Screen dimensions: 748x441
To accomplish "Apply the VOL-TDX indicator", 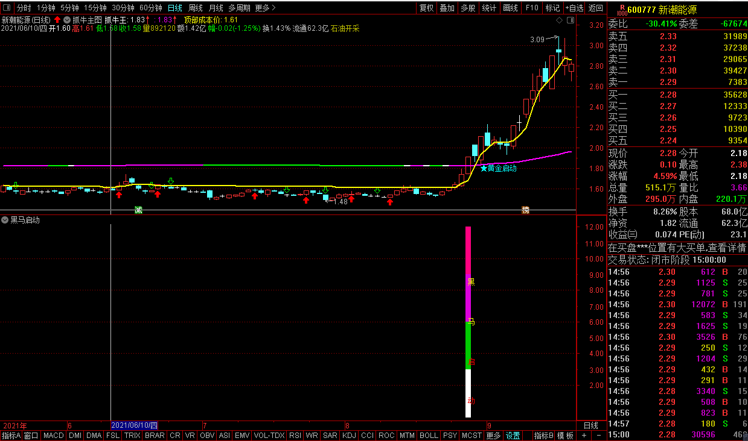I will tap(269, 435).
